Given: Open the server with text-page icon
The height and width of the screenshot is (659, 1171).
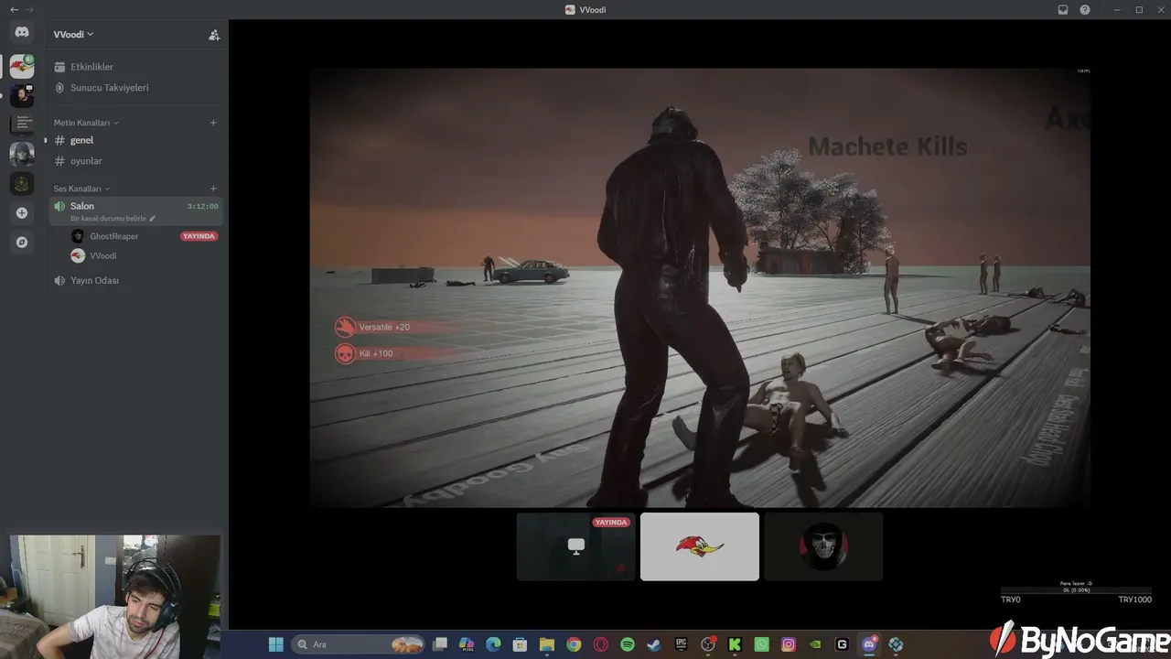Looking at the screenshot, I should [x=22, y=124].
